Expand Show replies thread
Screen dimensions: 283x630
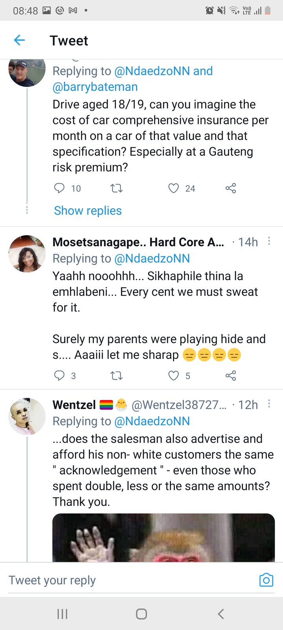[x=88, y=211]
